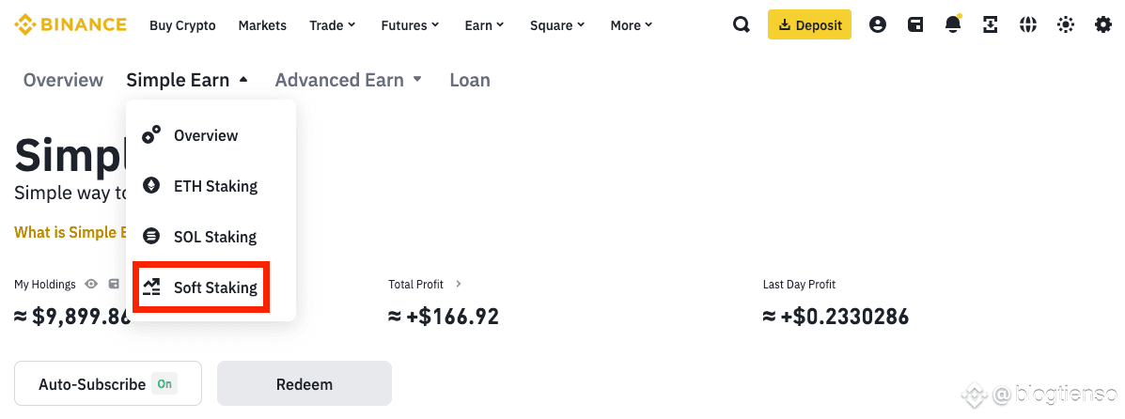Viewport: 1125px width, 419px height.
Task: Expand the Advanced Earn dropdown
Action: (x=349, y=80)
